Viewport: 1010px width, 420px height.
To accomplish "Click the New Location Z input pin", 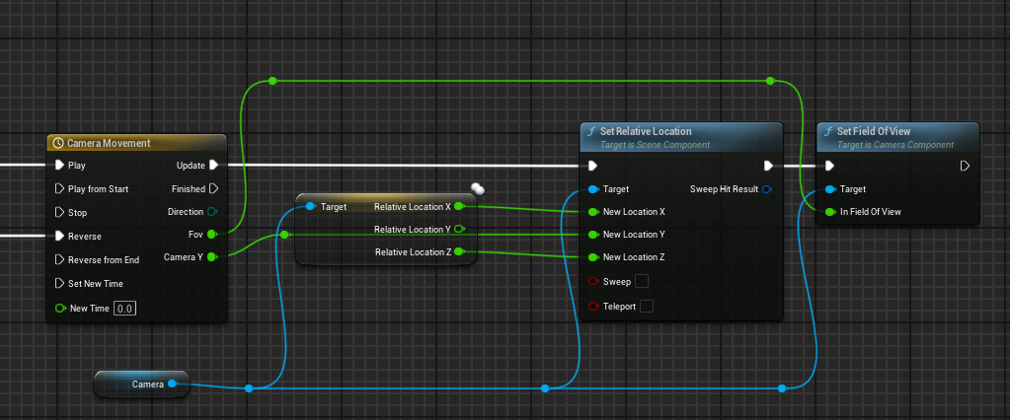I will [593, 257].
